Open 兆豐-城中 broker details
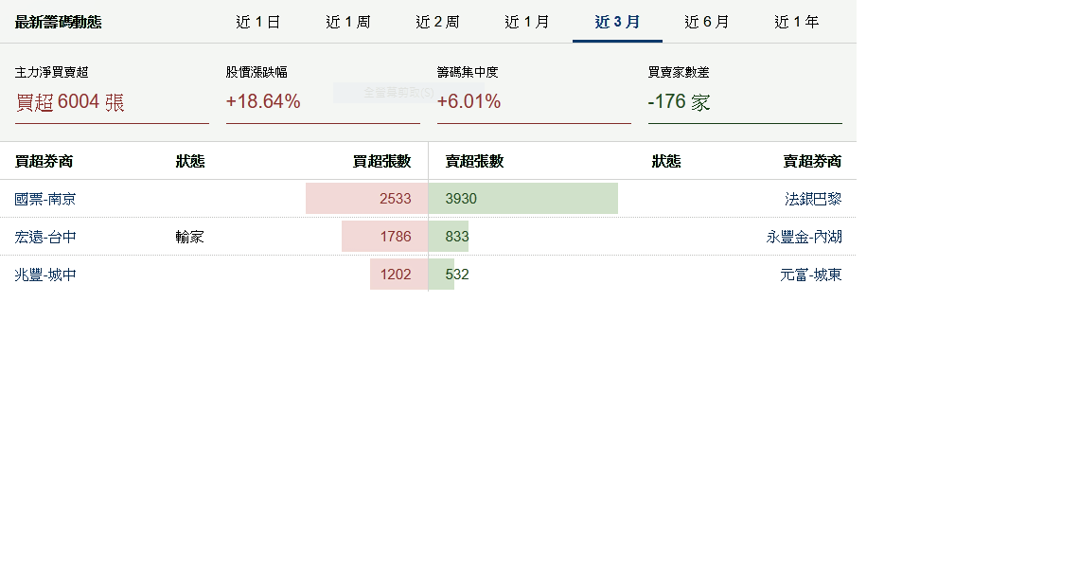This screenshot has width=1079, height=568. [45, 275]
